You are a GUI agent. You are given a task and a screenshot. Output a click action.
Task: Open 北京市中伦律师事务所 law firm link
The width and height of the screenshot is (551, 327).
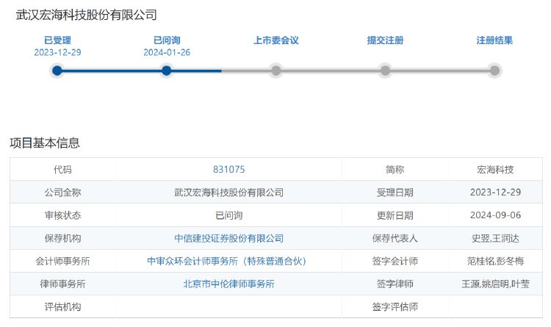pyautogui.click(x=228, y=284)
